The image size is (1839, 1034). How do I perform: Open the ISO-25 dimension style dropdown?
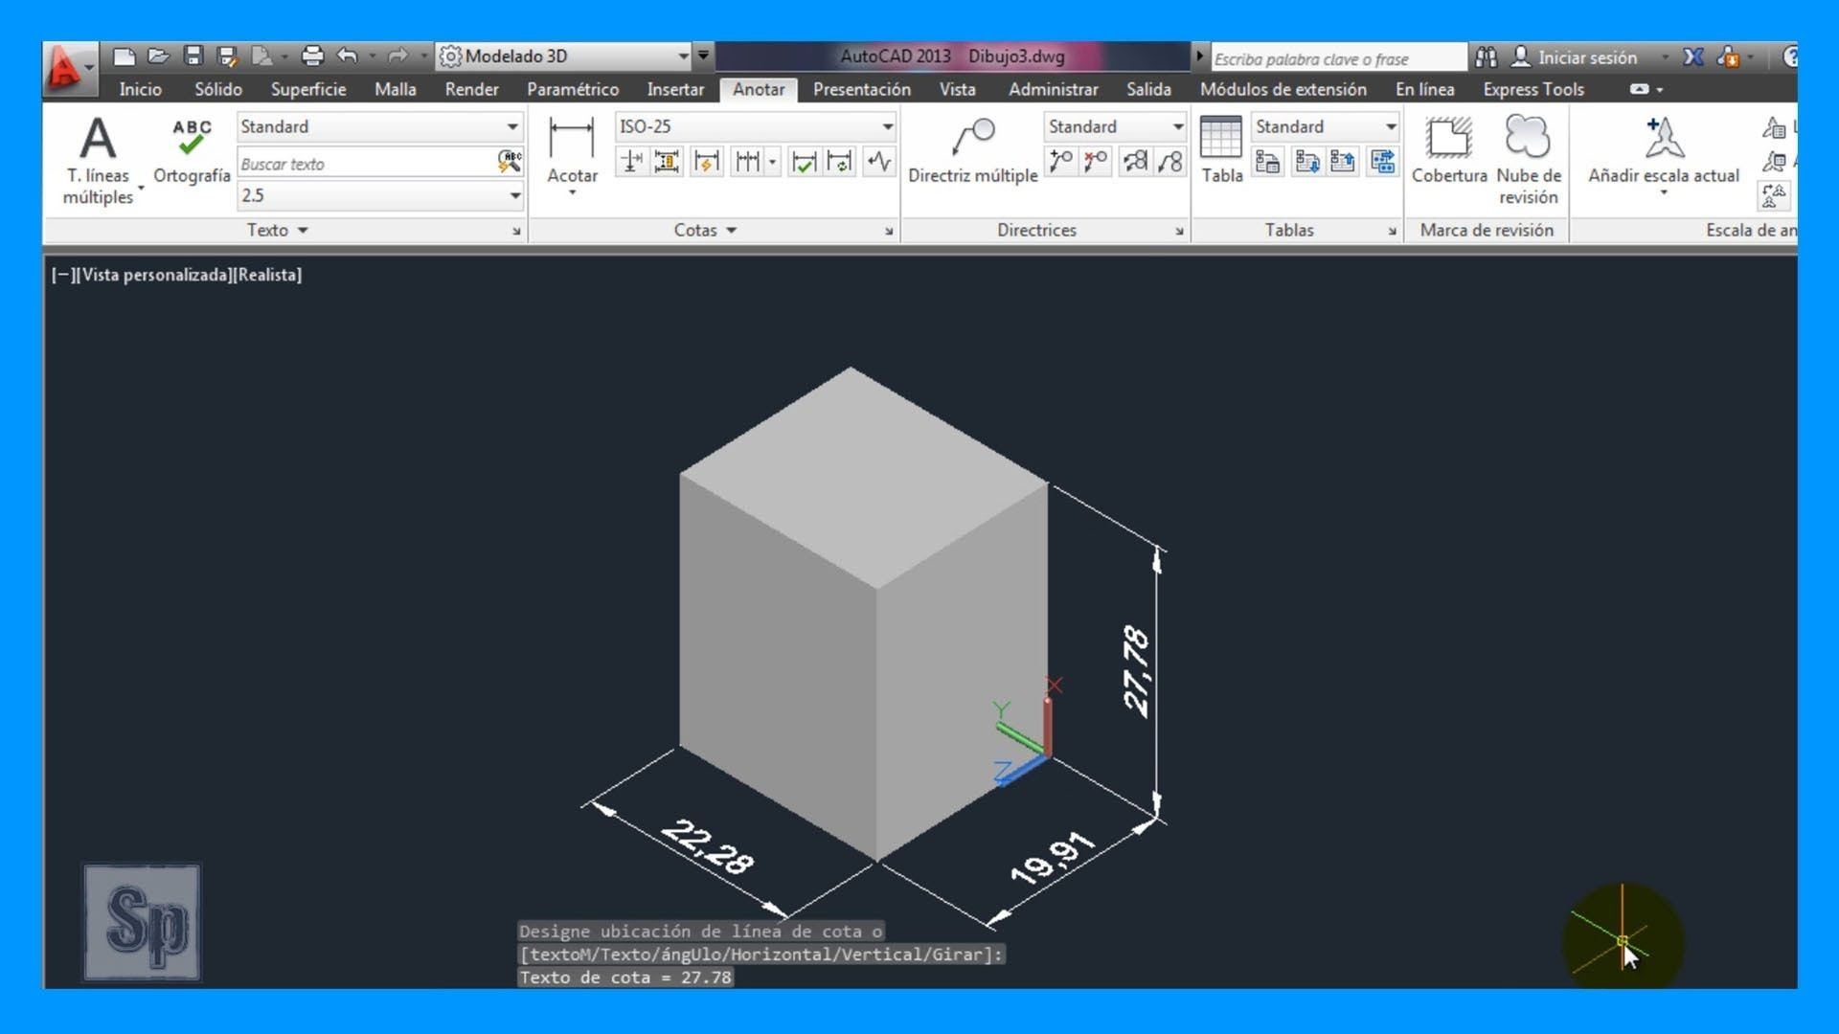point(887,126)
